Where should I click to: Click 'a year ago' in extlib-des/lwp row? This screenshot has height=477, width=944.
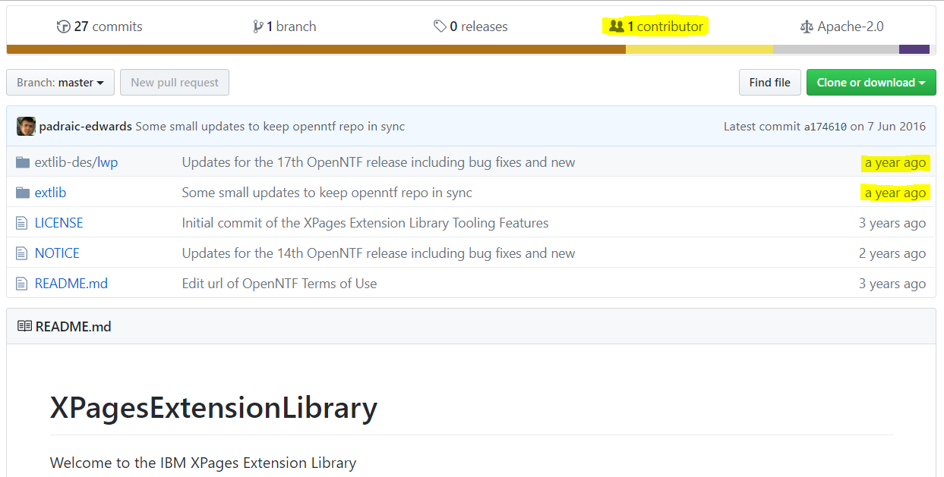click(x=895, y=162)
